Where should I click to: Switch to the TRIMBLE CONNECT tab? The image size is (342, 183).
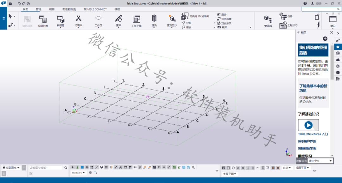pos(95,9)
